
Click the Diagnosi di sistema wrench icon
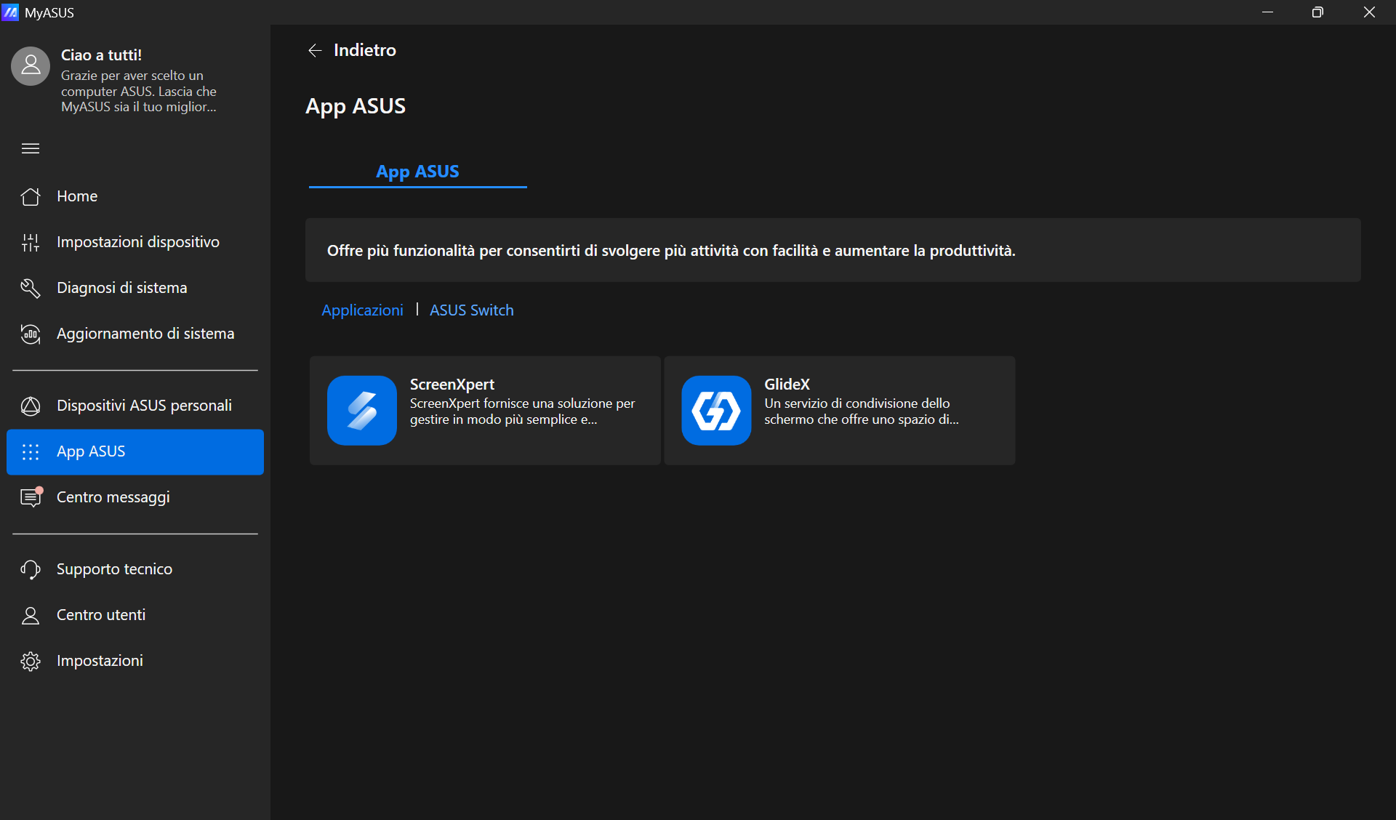click(x=31, y=288)
